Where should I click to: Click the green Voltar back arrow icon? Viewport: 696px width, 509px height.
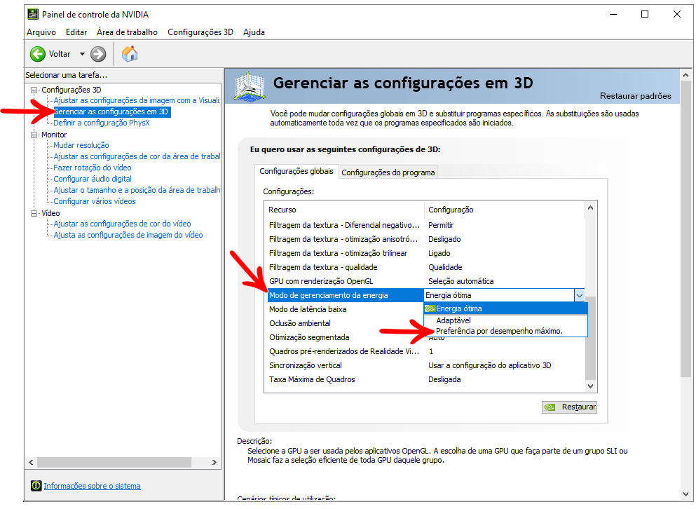tap(38, 54)
